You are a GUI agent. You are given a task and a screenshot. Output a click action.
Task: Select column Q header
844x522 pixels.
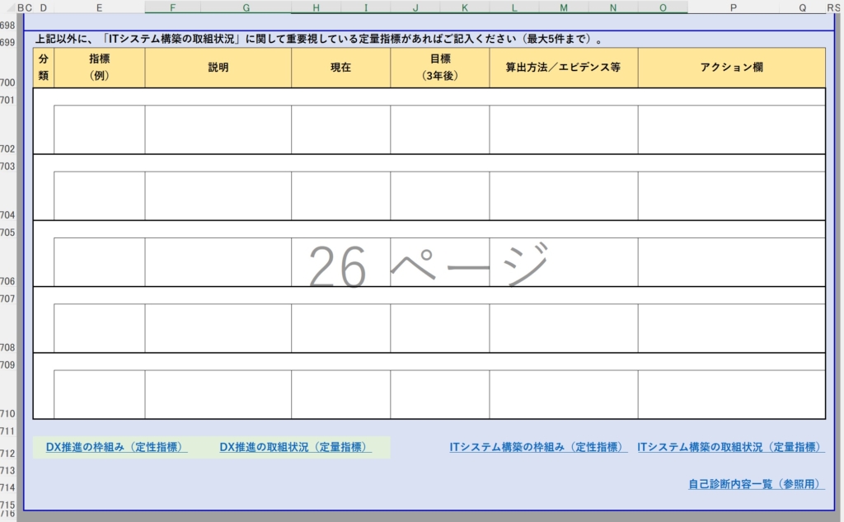[803, 7]
